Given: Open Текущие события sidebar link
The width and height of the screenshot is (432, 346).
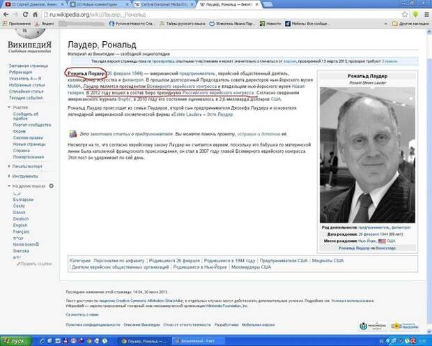Looking at the screenshot, I should tap(26, 98).
